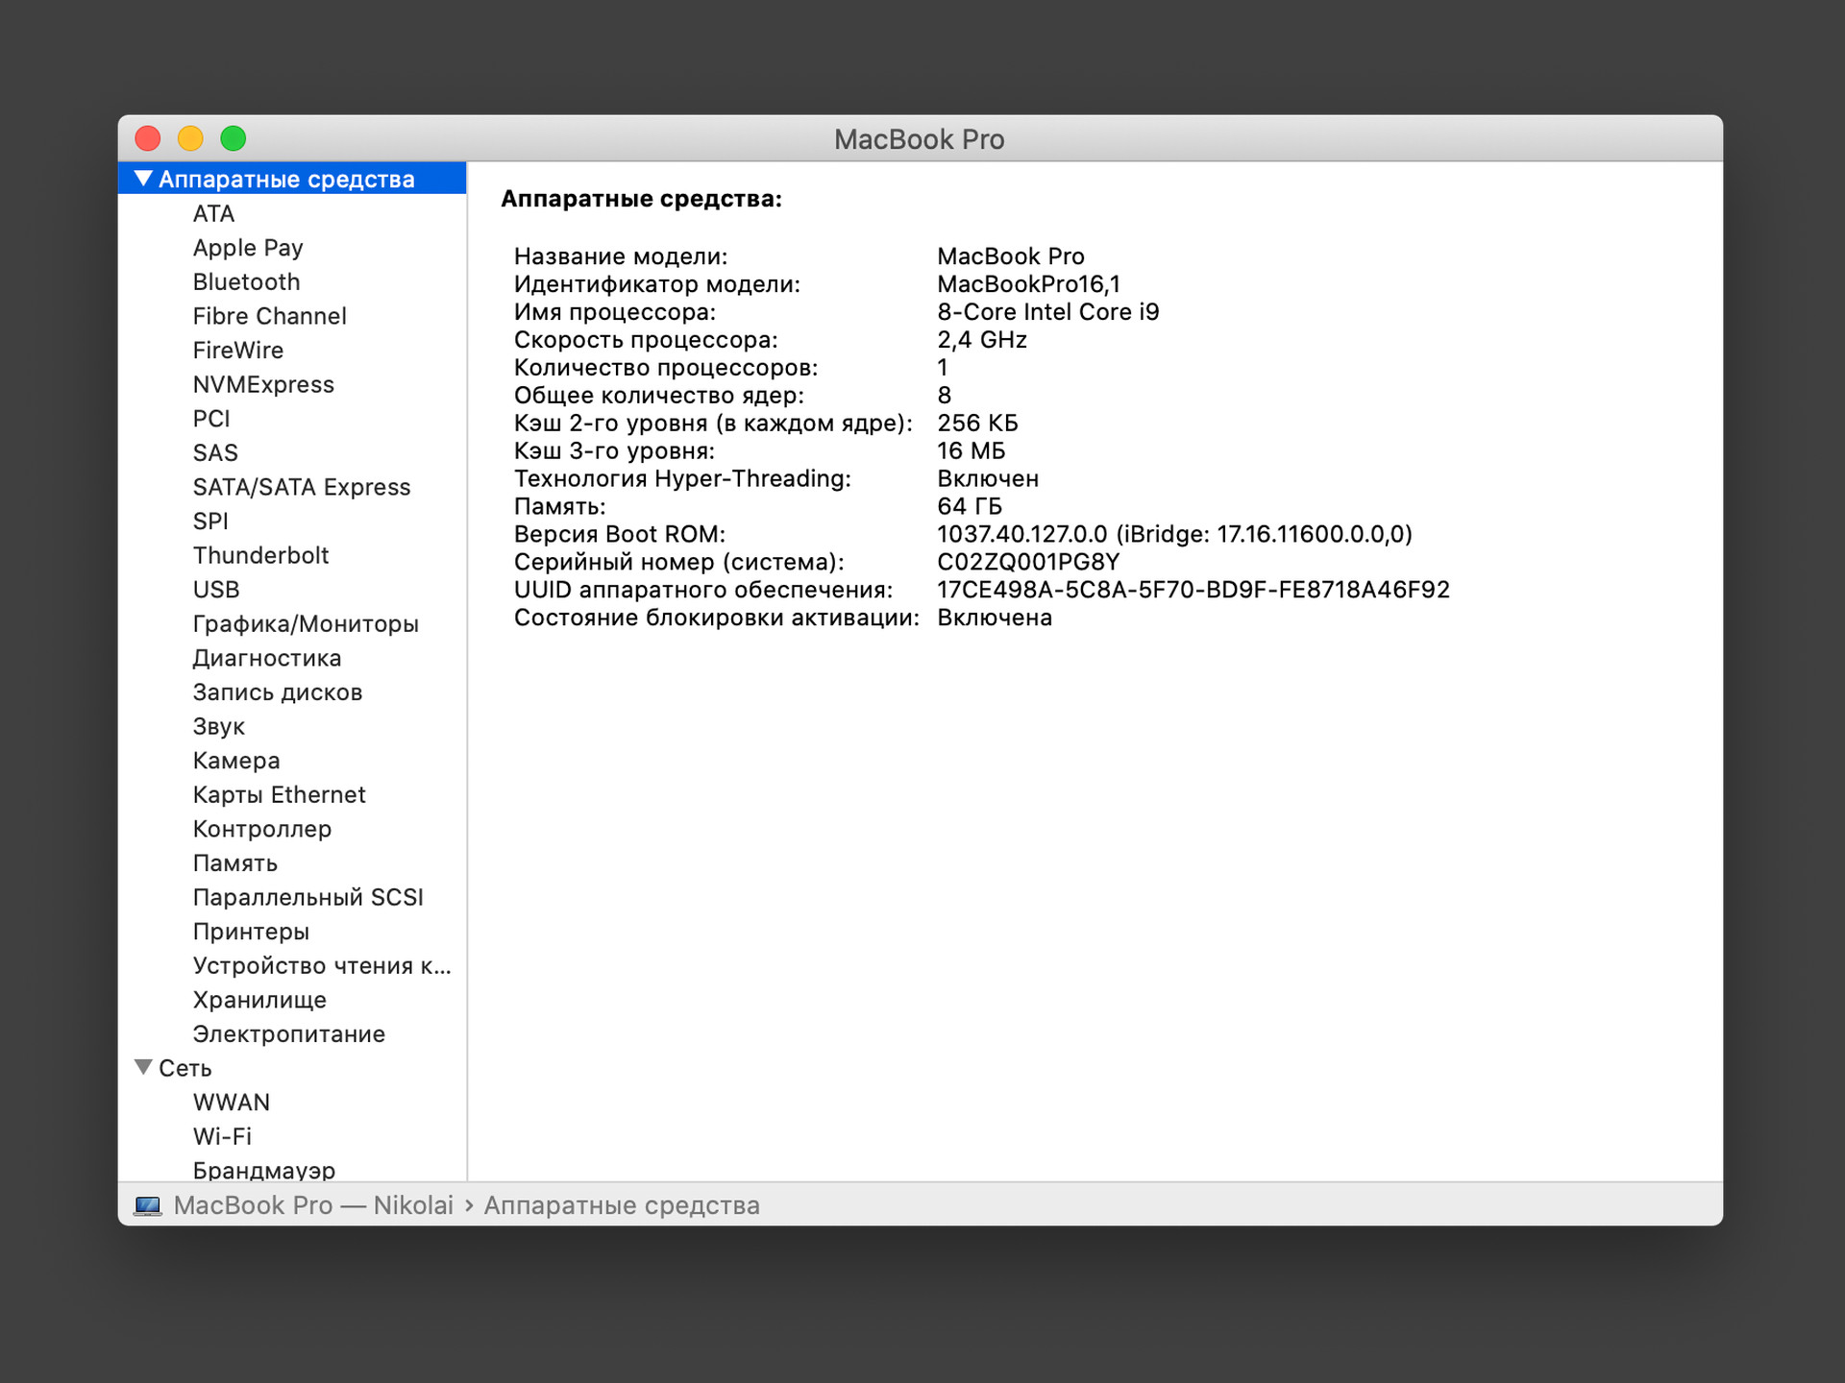Collapse the Сеть disclosure triangle
This screenshot has width=1845, height=1383.
143,1067
